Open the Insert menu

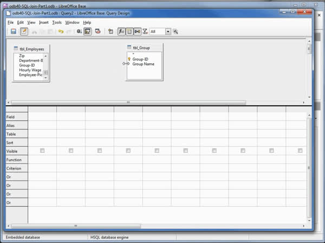pyautogui.click(x=43, y=23)
